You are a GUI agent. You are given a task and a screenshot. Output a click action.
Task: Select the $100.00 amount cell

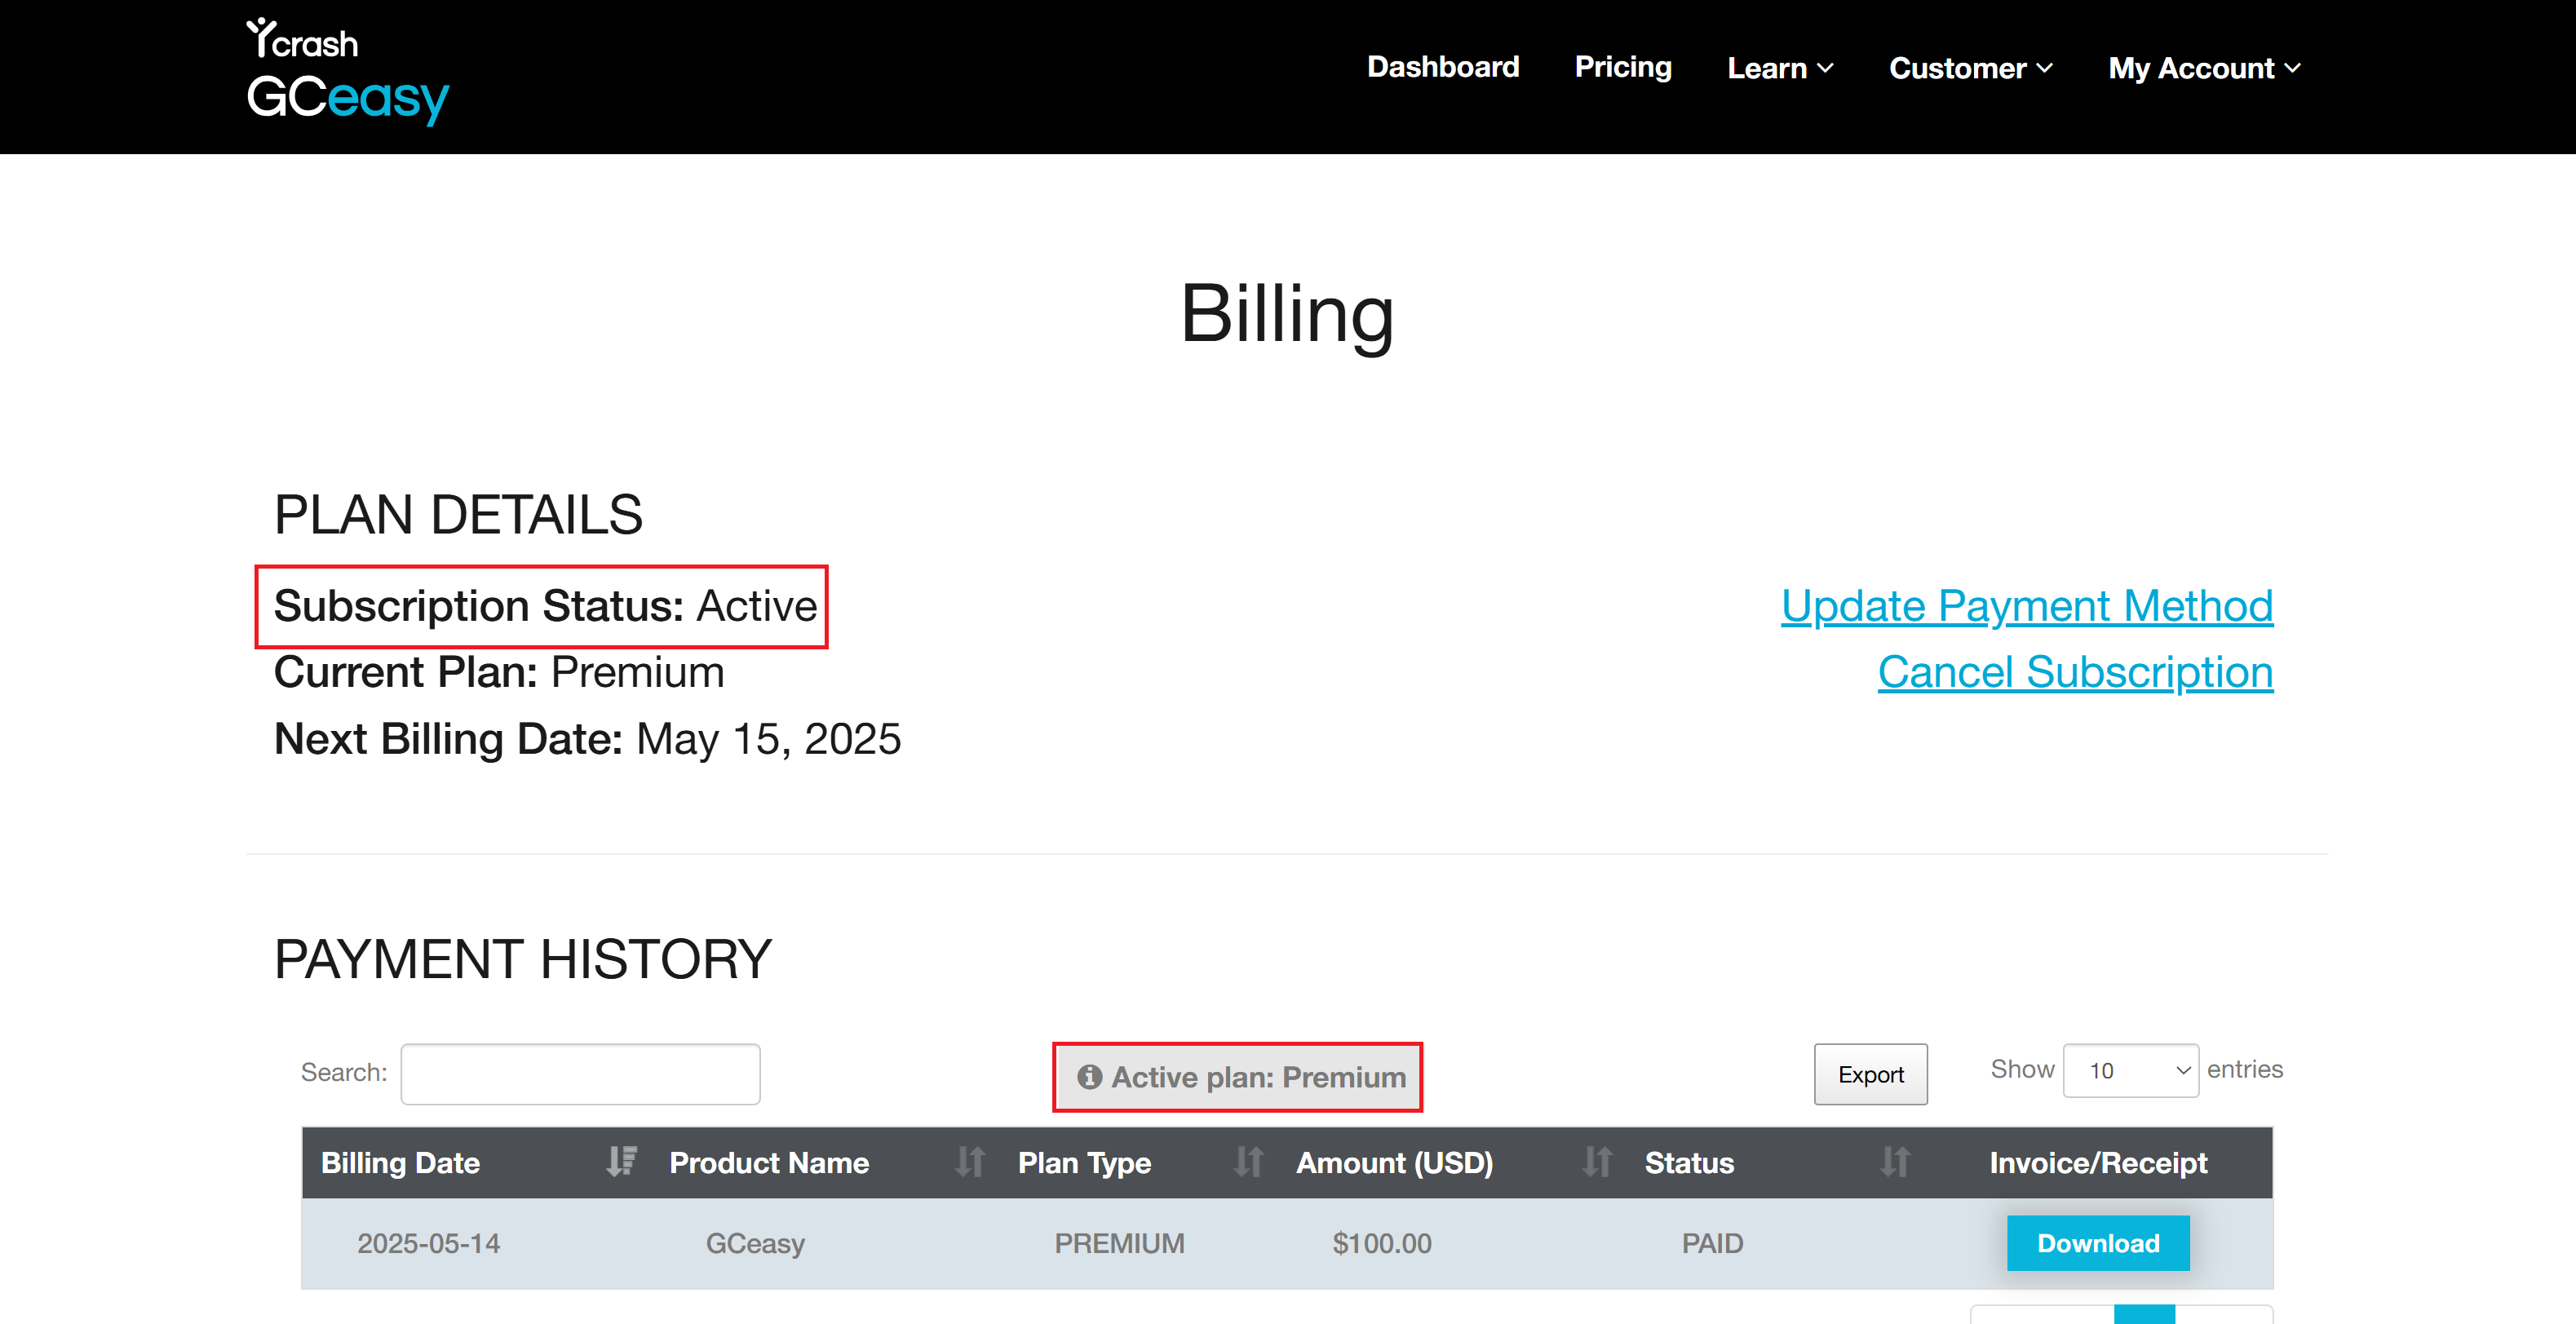tap(1381, 1243)
